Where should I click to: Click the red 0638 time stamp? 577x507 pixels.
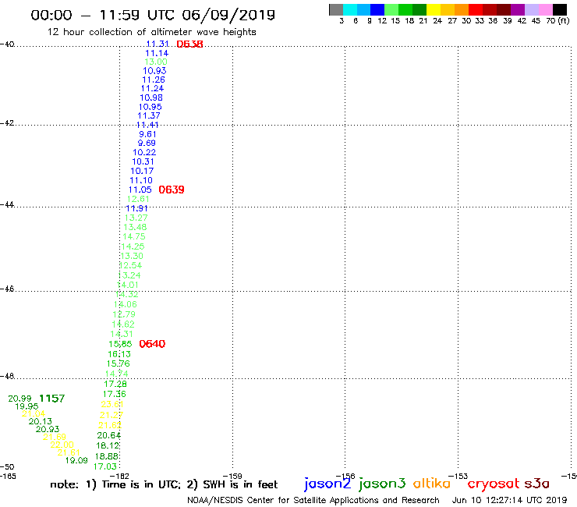(x=189, y=44)
